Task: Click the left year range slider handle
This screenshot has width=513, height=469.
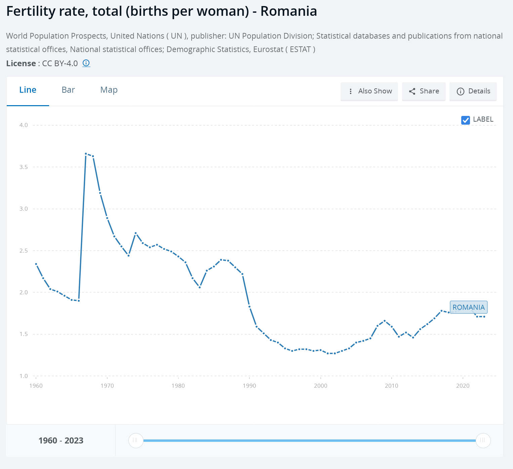Action: click(136, 440)
